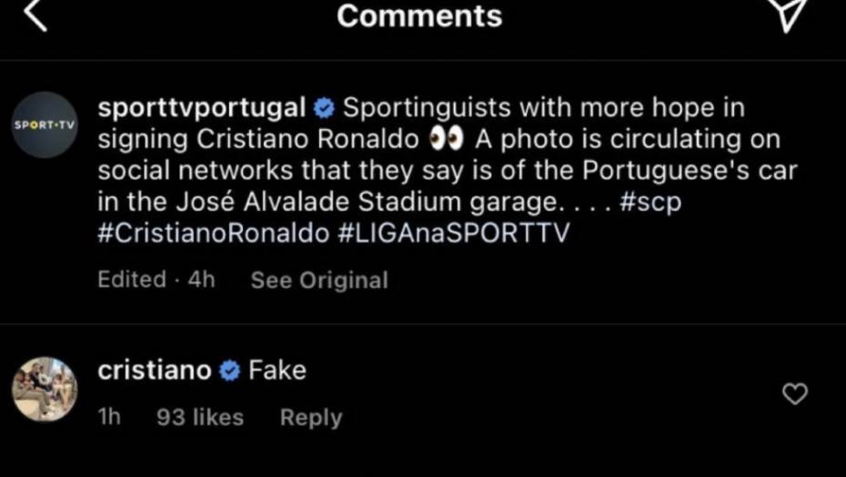
Task: View the 93 likes list
Action: coord(200,418)
